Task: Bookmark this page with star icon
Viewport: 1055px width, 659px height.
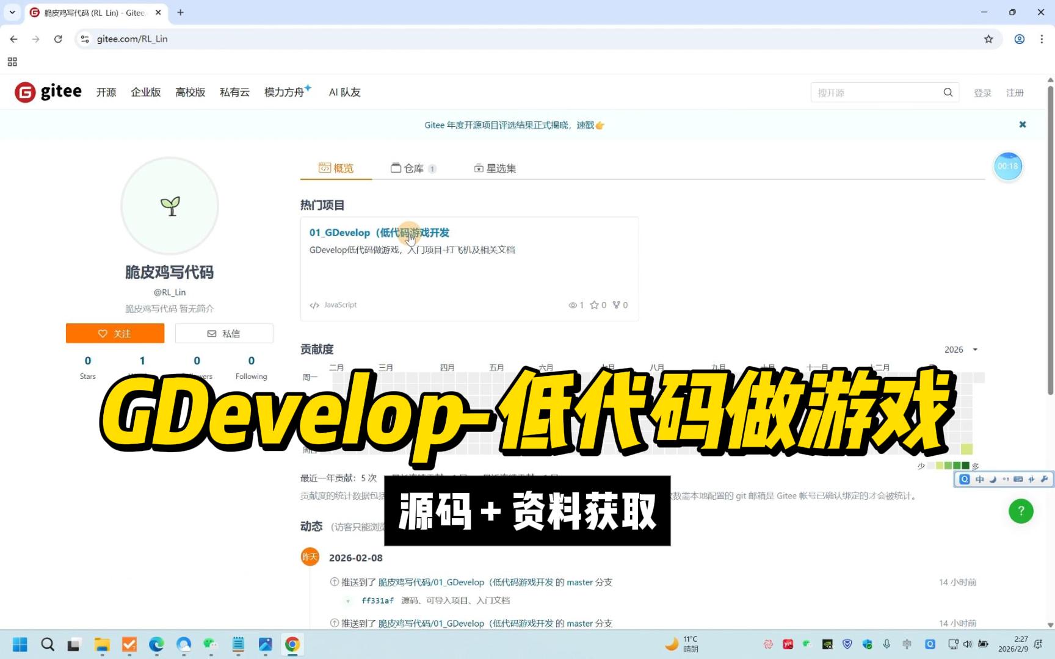Action: point(988,39)
